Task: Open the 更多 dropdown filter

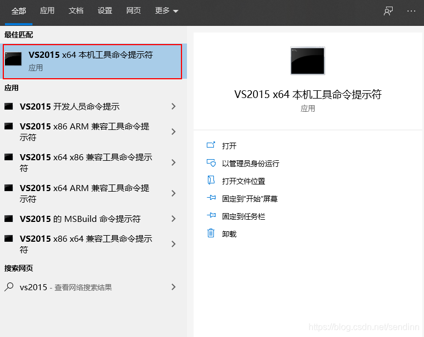Action: [167, 11]
